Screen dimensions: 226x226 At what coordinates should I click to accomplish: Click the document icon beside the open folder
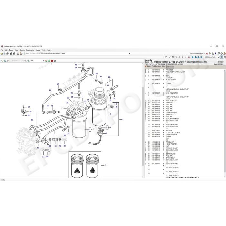[5, 54]
